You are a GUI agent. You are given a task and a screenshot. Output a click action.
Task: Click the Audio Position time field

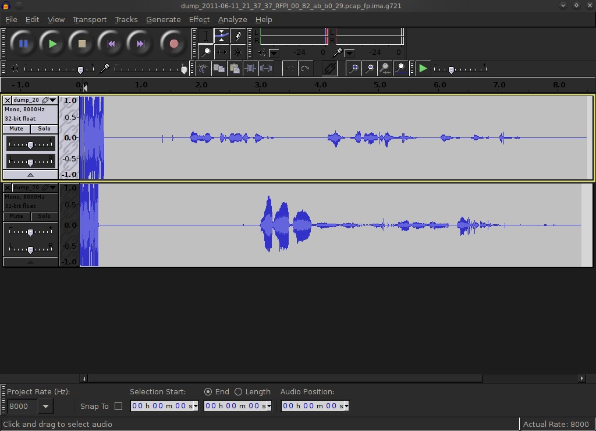click(x=315, y=406)
